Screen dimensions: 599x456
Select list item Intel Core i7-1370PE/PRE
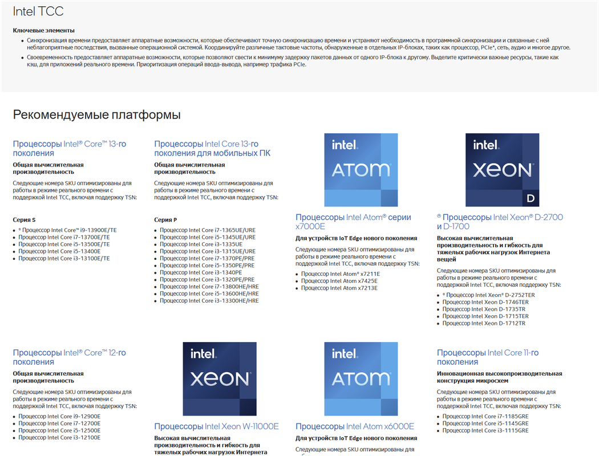click(207, 258)
